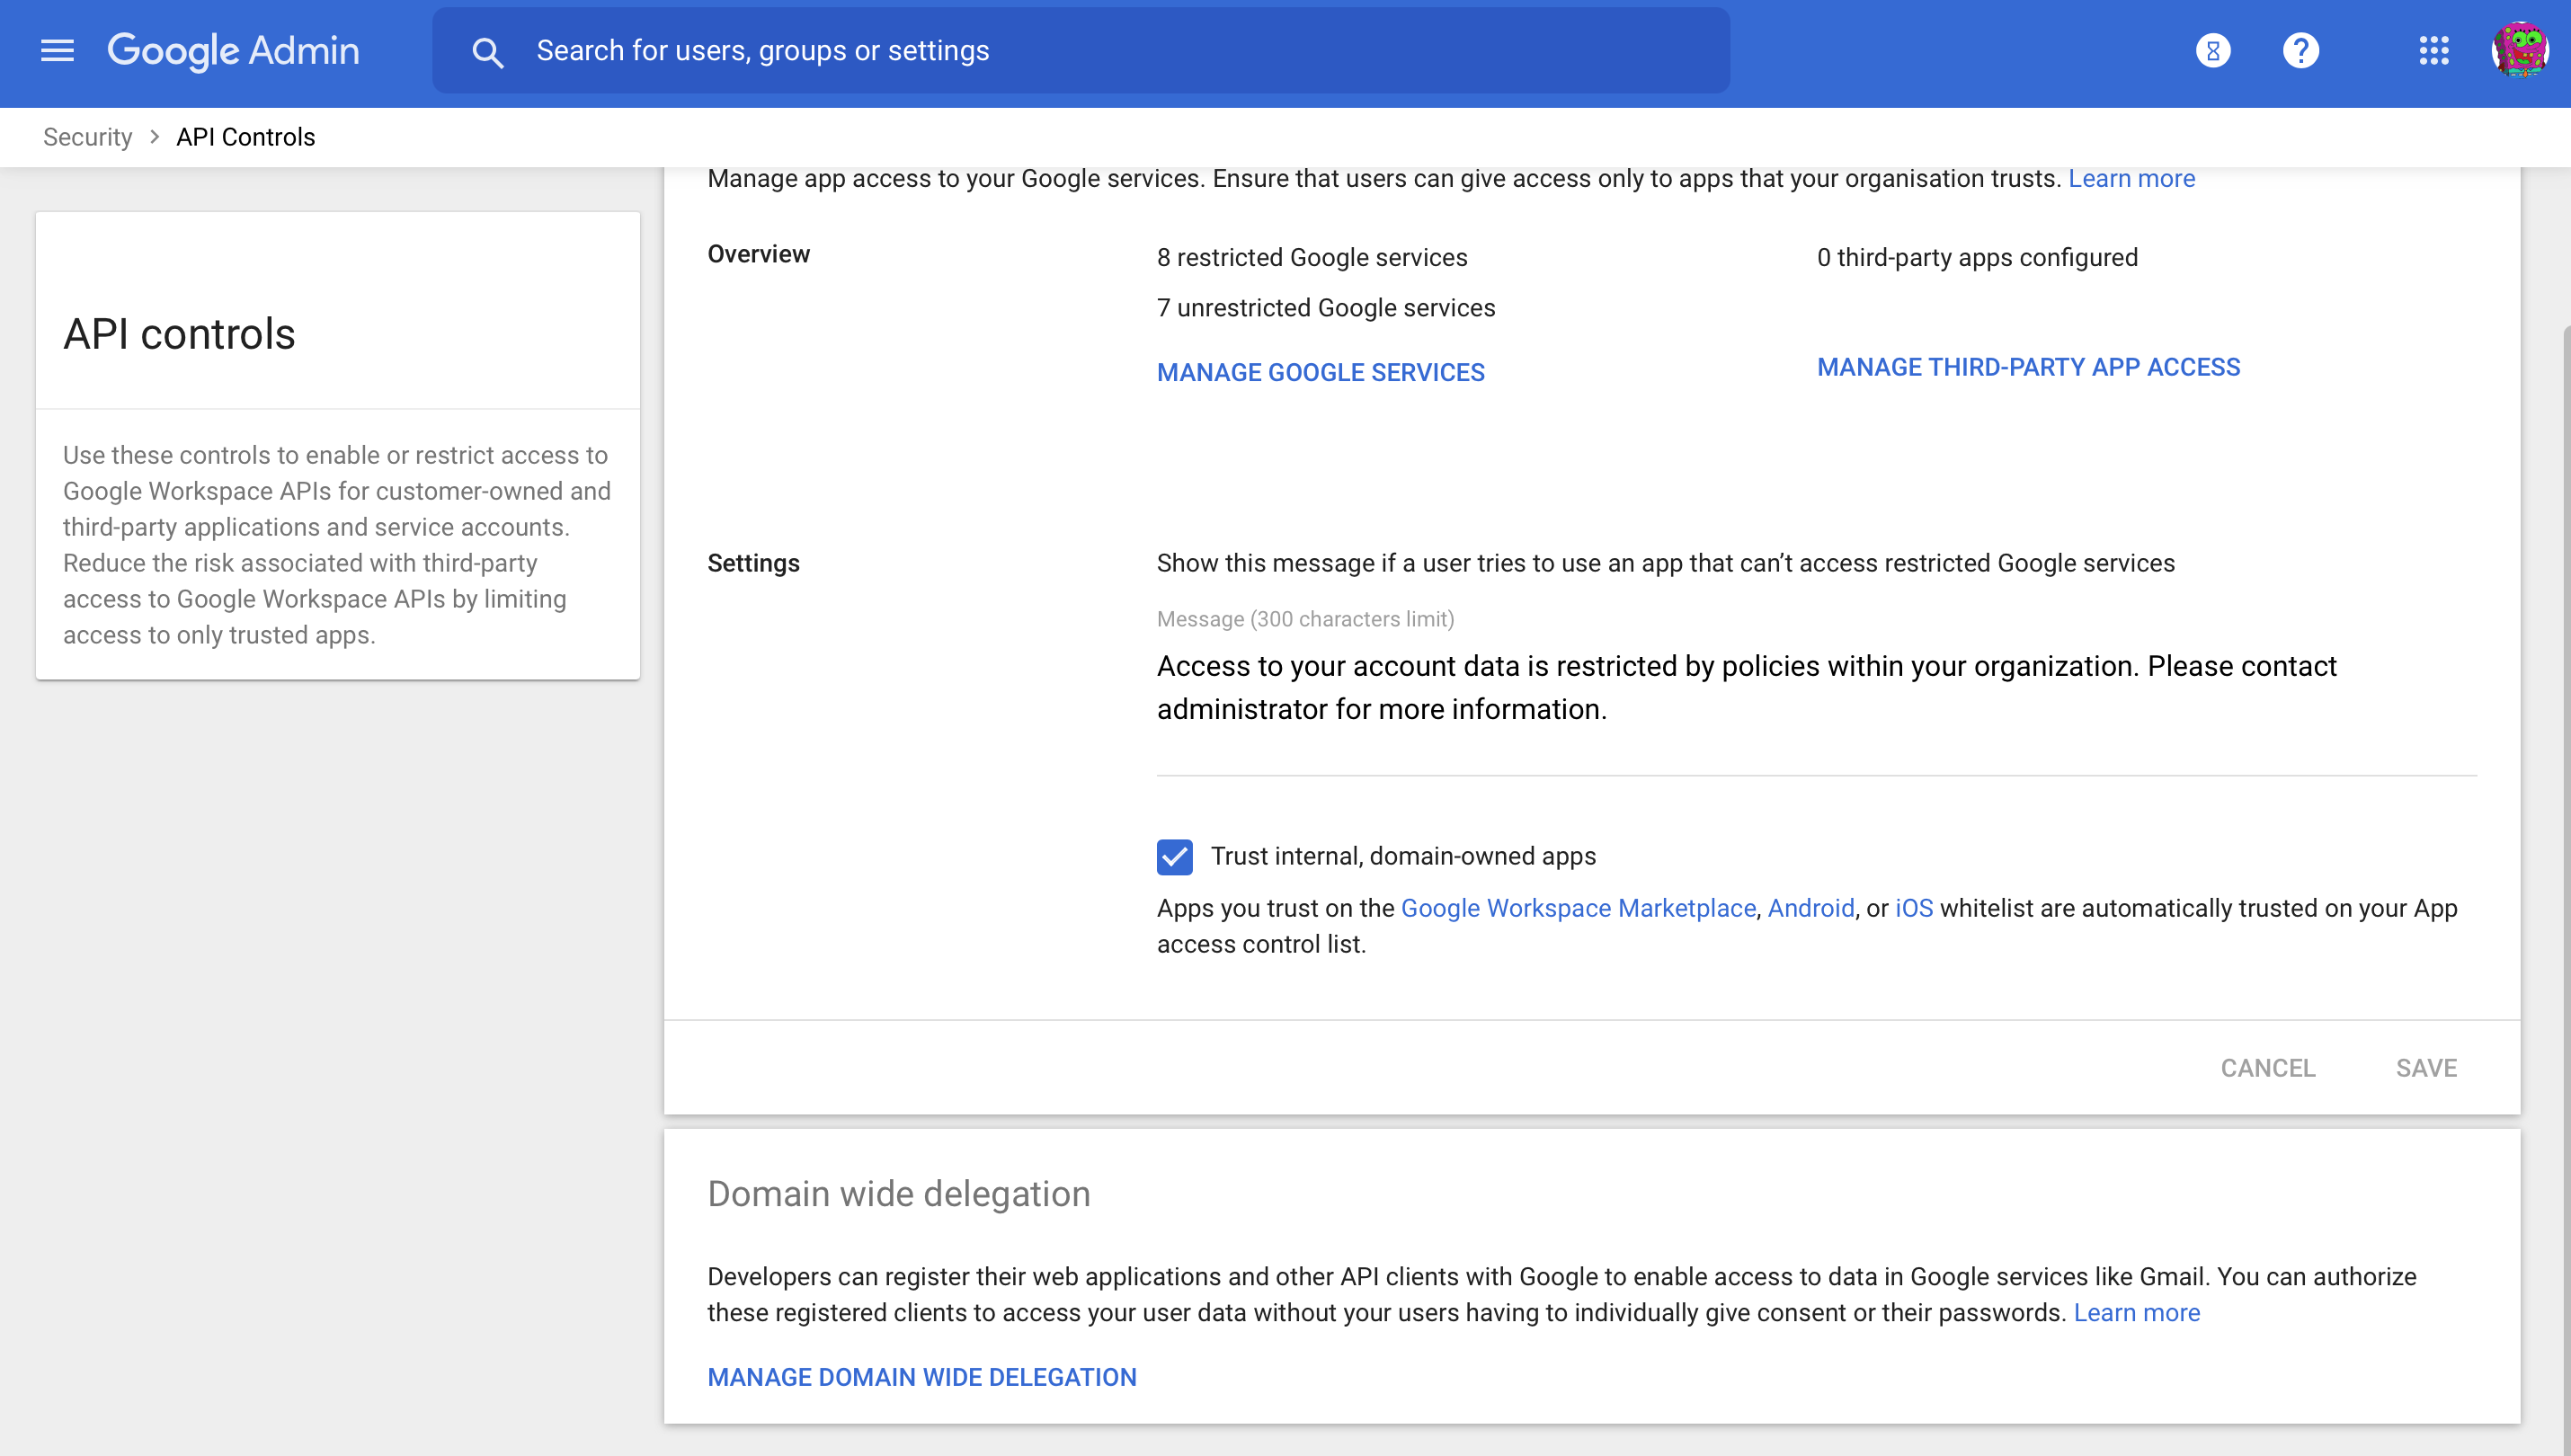Open the hourglass tasks icon

[2213, 50]
